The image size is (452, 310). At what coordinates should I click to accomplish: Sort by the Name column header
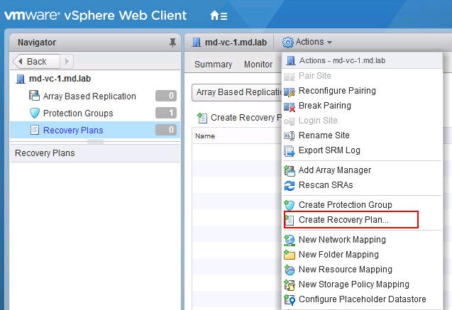[x=205, y=136]
